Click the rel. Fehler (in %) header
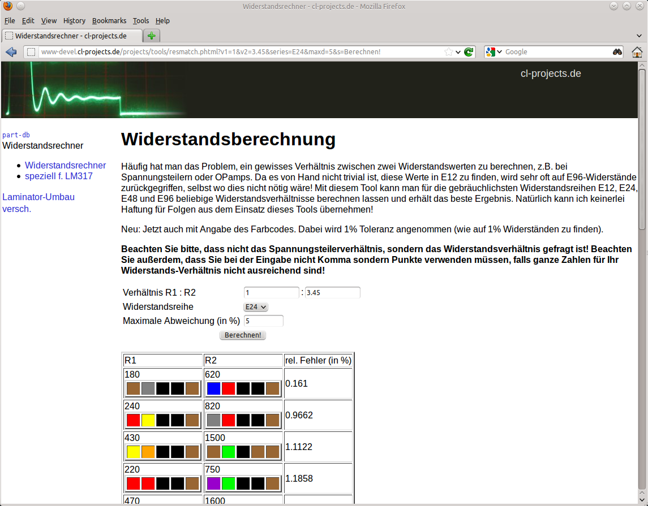 click(x=318, y=360)
